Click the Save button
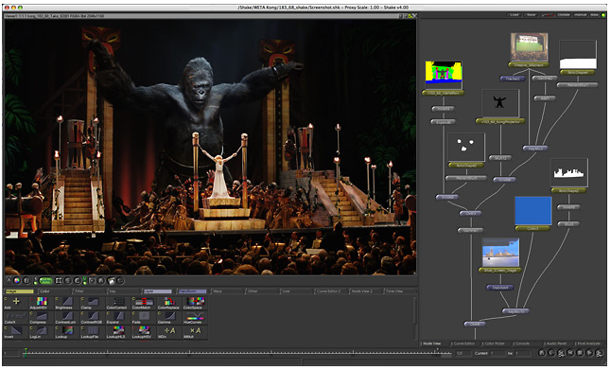 click(532, 15)
